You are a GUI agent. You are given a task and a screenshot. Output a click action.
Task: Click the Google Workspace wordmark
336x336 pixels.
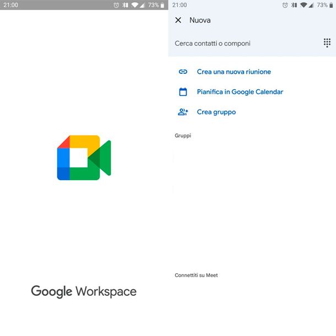click(84, 291)
